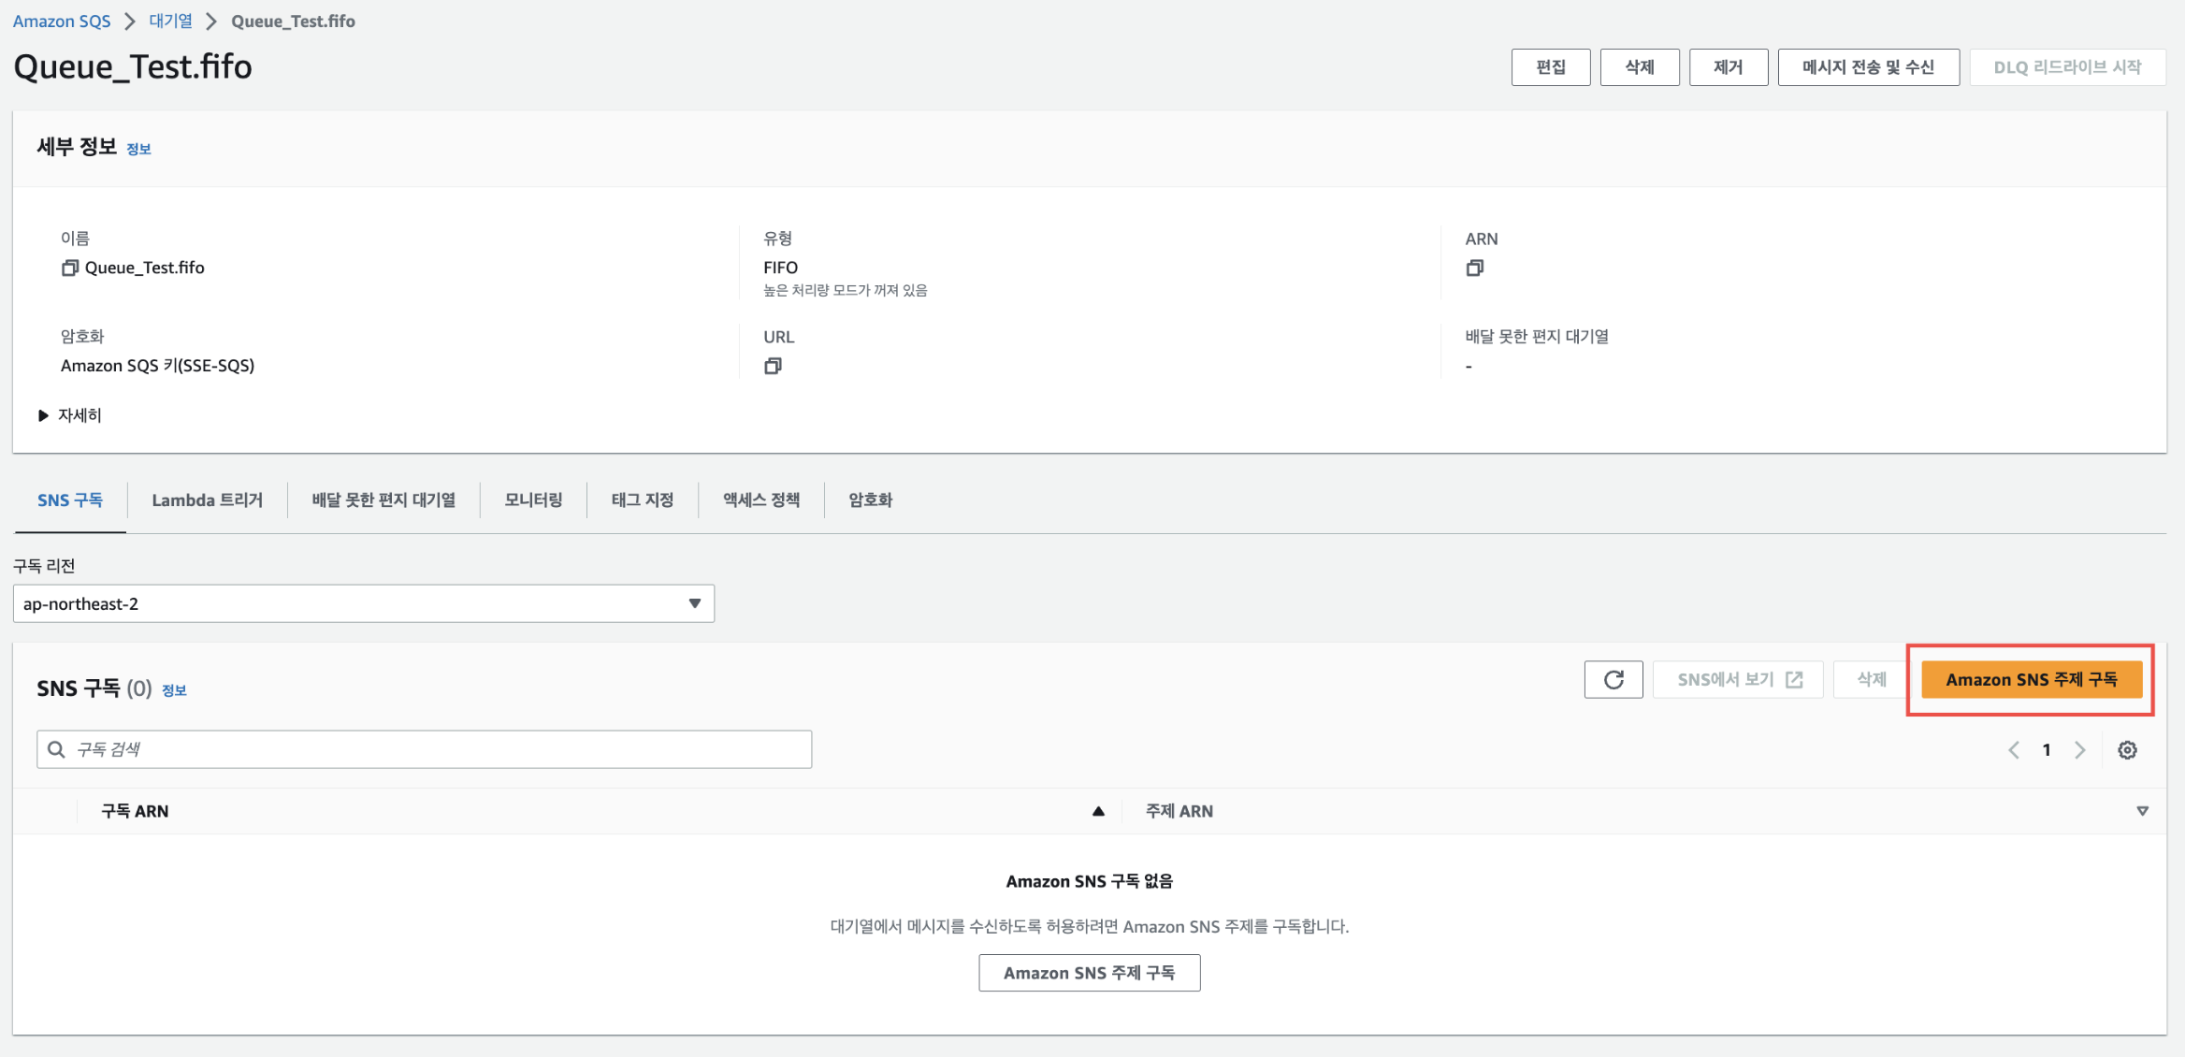2185x1057 pixels.
Task: Click the 편집 edit button
Action: pyautogui.click(x=1551, y=67)
